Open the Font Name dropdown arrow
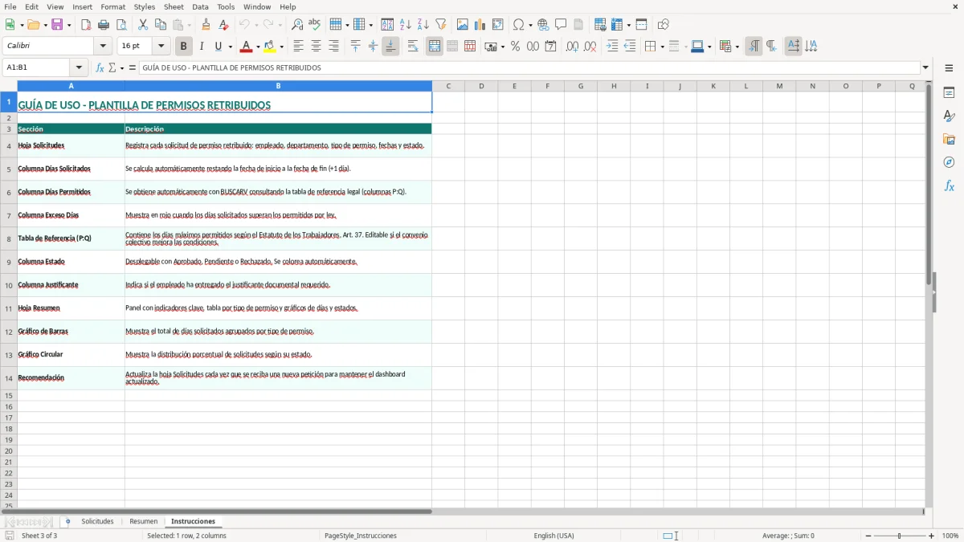 point(103,47)
